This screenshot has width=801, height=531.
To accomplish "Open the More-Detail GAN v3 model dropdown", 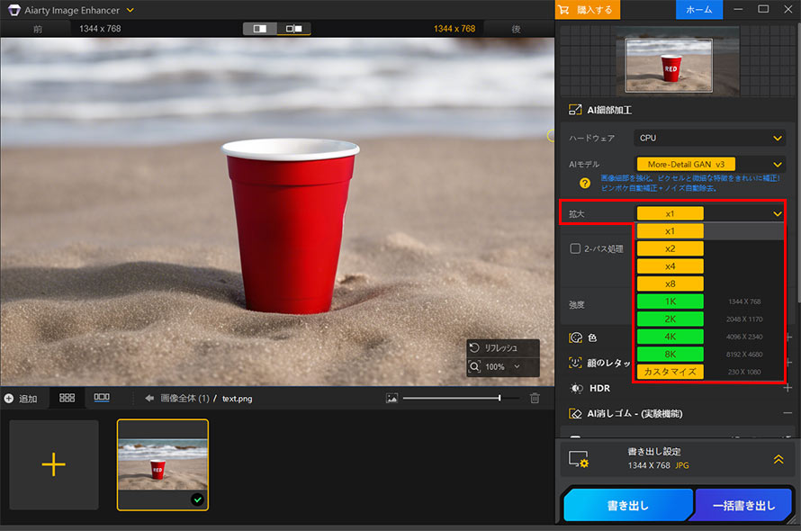I will pos(710,165).
